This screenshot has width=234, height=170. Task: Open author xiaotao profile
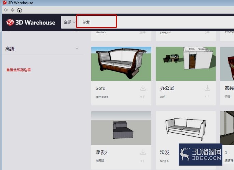[100, 32]
